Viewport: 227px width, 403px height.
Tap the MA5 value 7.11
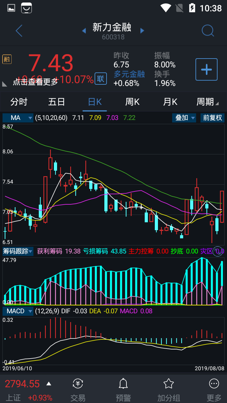point(78,118)
